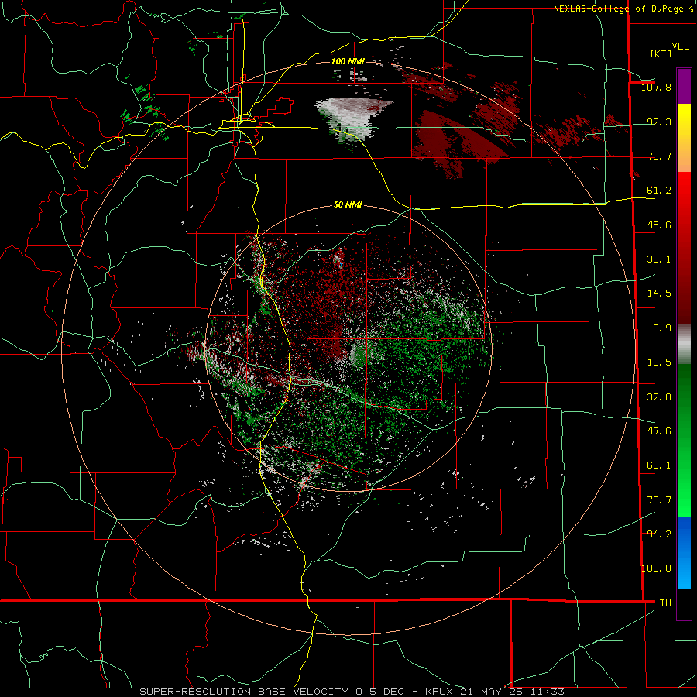Pick the gray-white near-zero legend segment
The height and width of the screenshot is (697, 697).
[x=684, y=345]
